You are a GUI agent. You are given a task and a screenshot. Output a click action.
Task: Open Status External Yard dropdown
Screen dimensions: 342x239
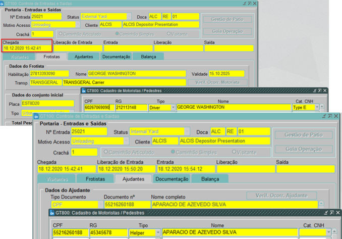click(x=129, y=17)
